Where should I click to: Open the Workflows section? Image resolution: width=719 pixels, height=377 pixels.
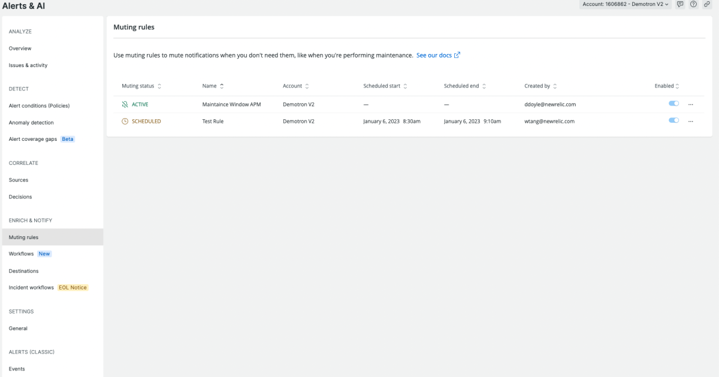click(x=22, y=254)
